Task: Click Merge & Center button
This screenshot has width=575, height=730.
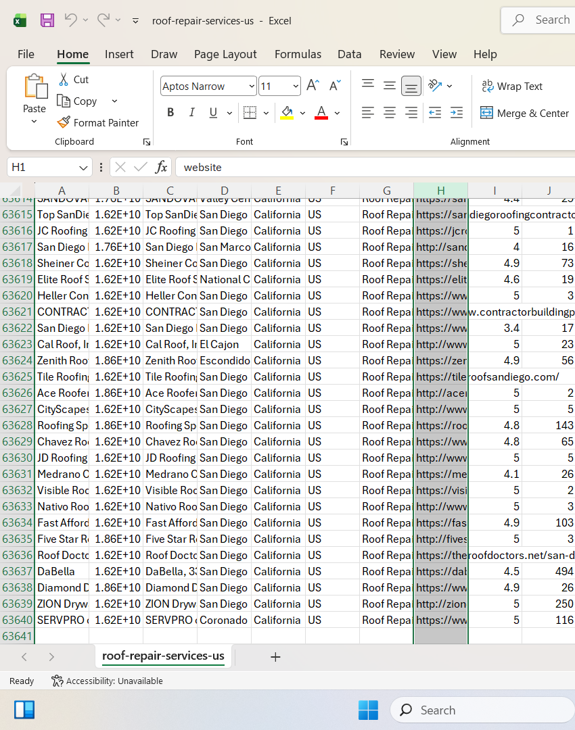Action: [524, 113]
